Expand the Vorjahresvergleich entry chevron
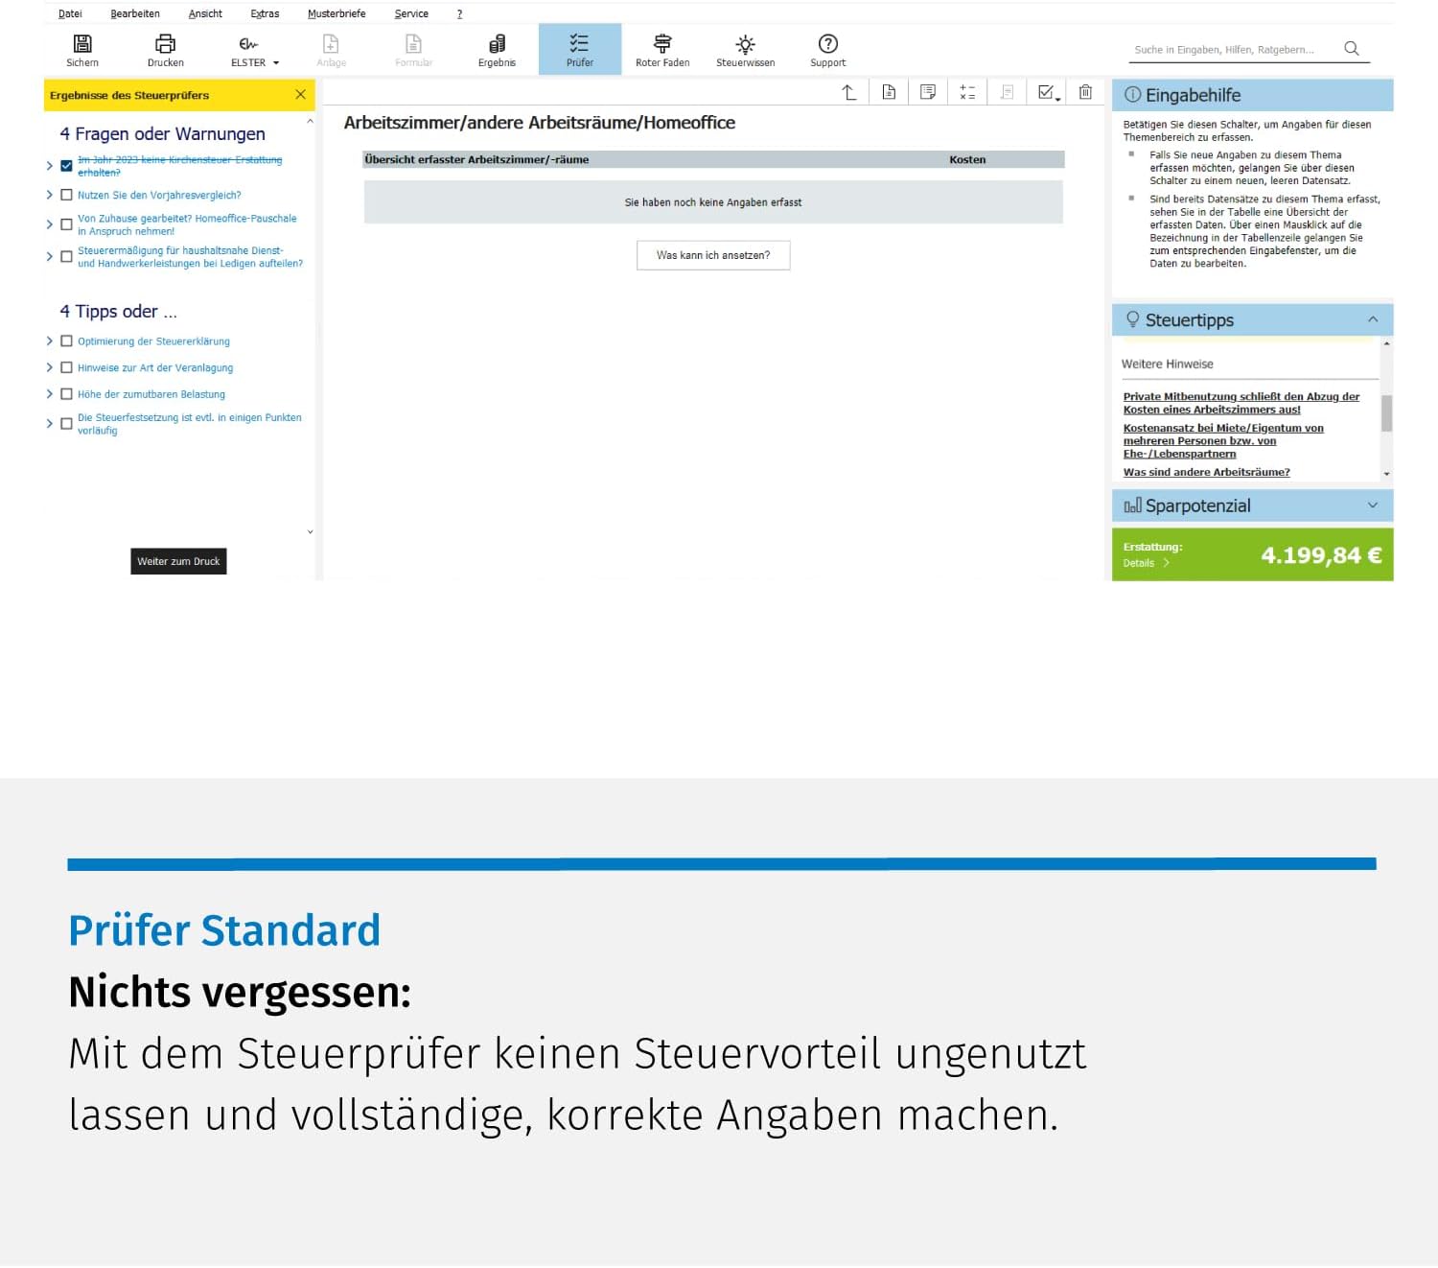The image size is (1438, 1268). click(x=49, y=195)
